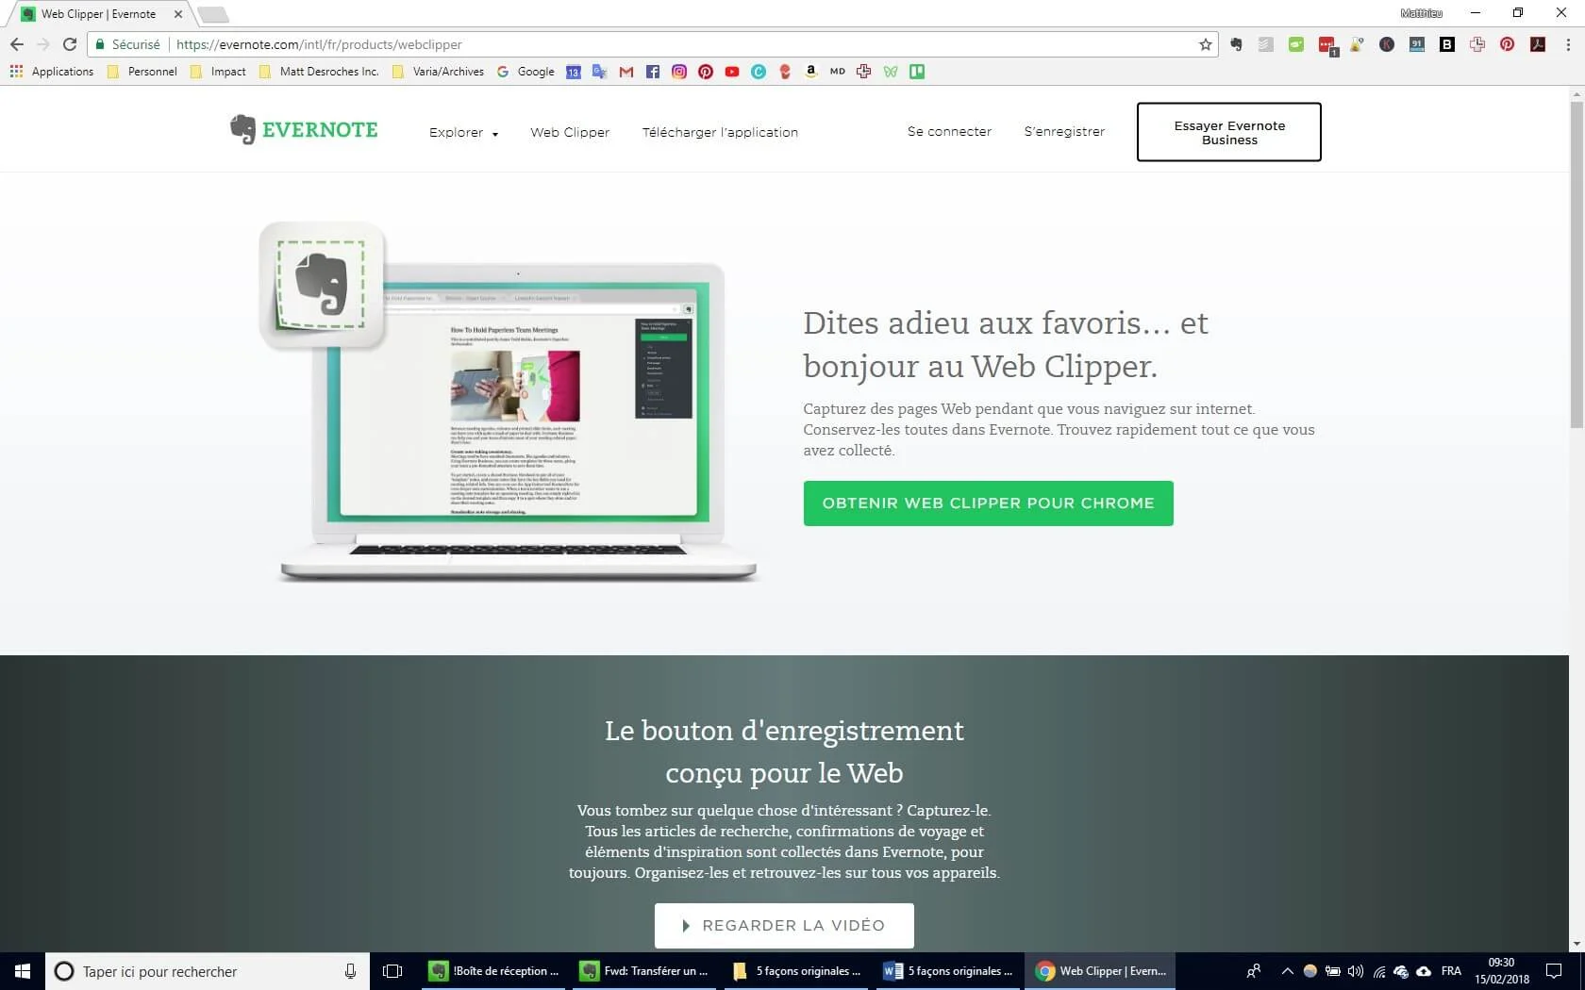
Task: Click Se connecter link
Action: [949, 132]
